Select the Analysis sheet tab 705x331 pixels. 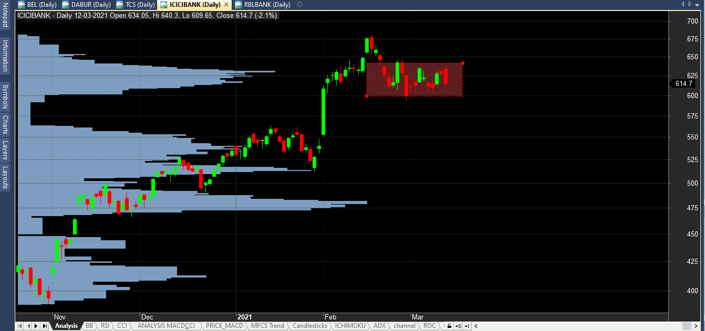pos(66,326)
